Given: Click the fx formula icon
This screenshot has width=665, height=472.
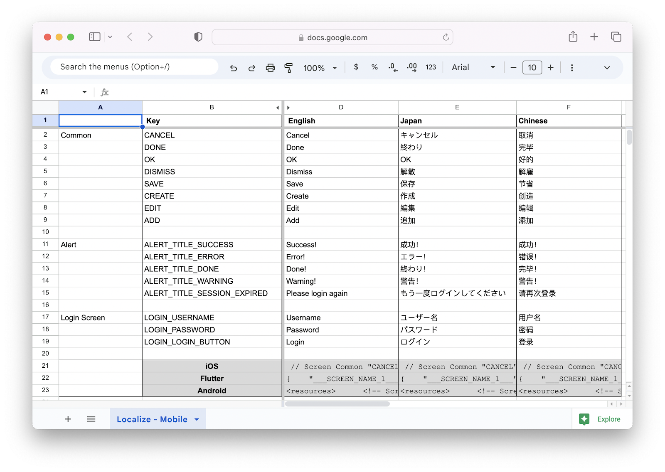Looking at the screenshot, I should point(105,92).
